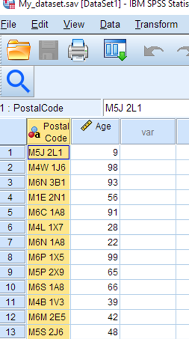Click the cell editor field showing M5J 2L1
189x339 pixels.
pos(146,108)
